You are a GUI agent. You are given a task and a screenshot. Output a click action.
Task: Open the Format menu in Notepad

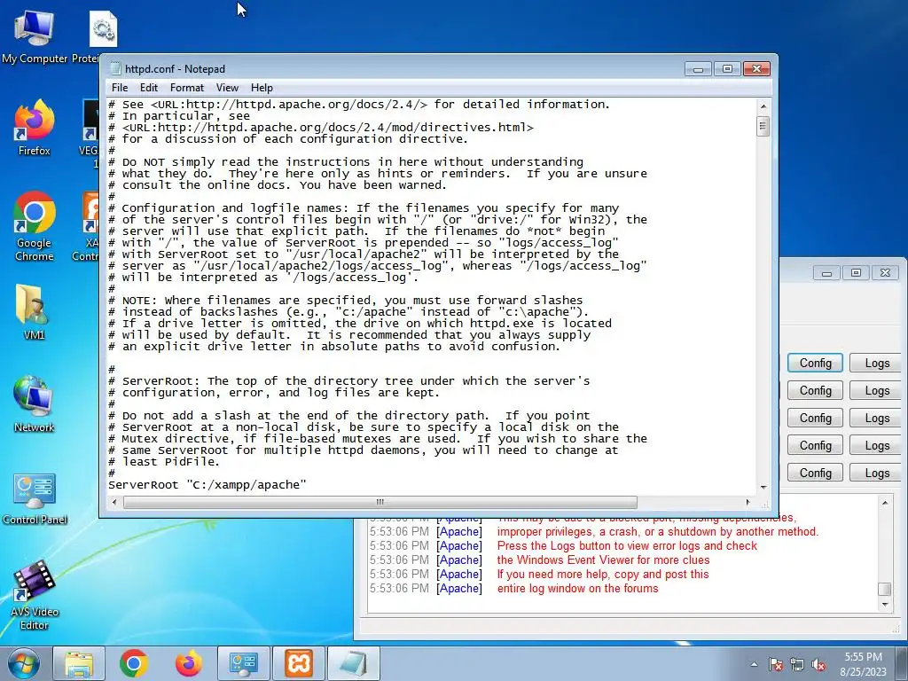pos(186,88)
